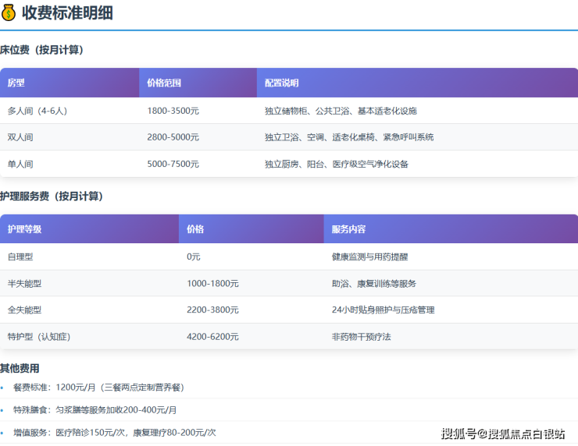
Task: Click the 双人间 room type cell
Action: (x=20, y=137)
